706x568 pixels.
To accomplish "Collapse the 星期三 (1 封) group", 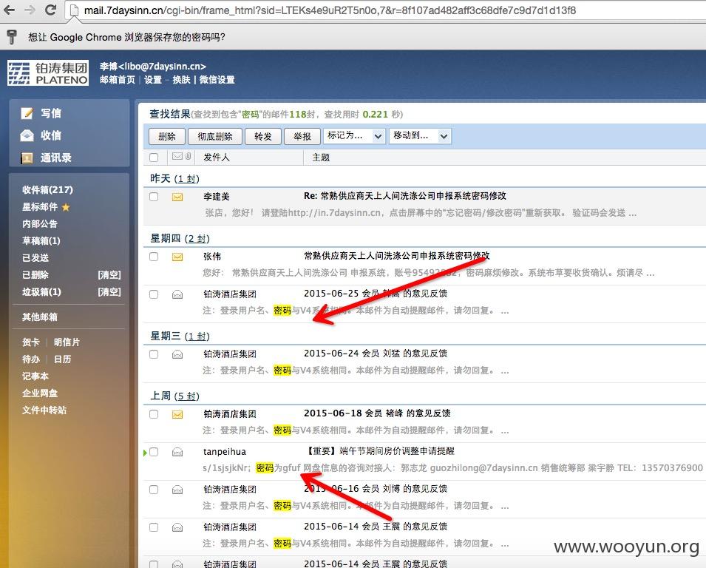I will [180, 336].
